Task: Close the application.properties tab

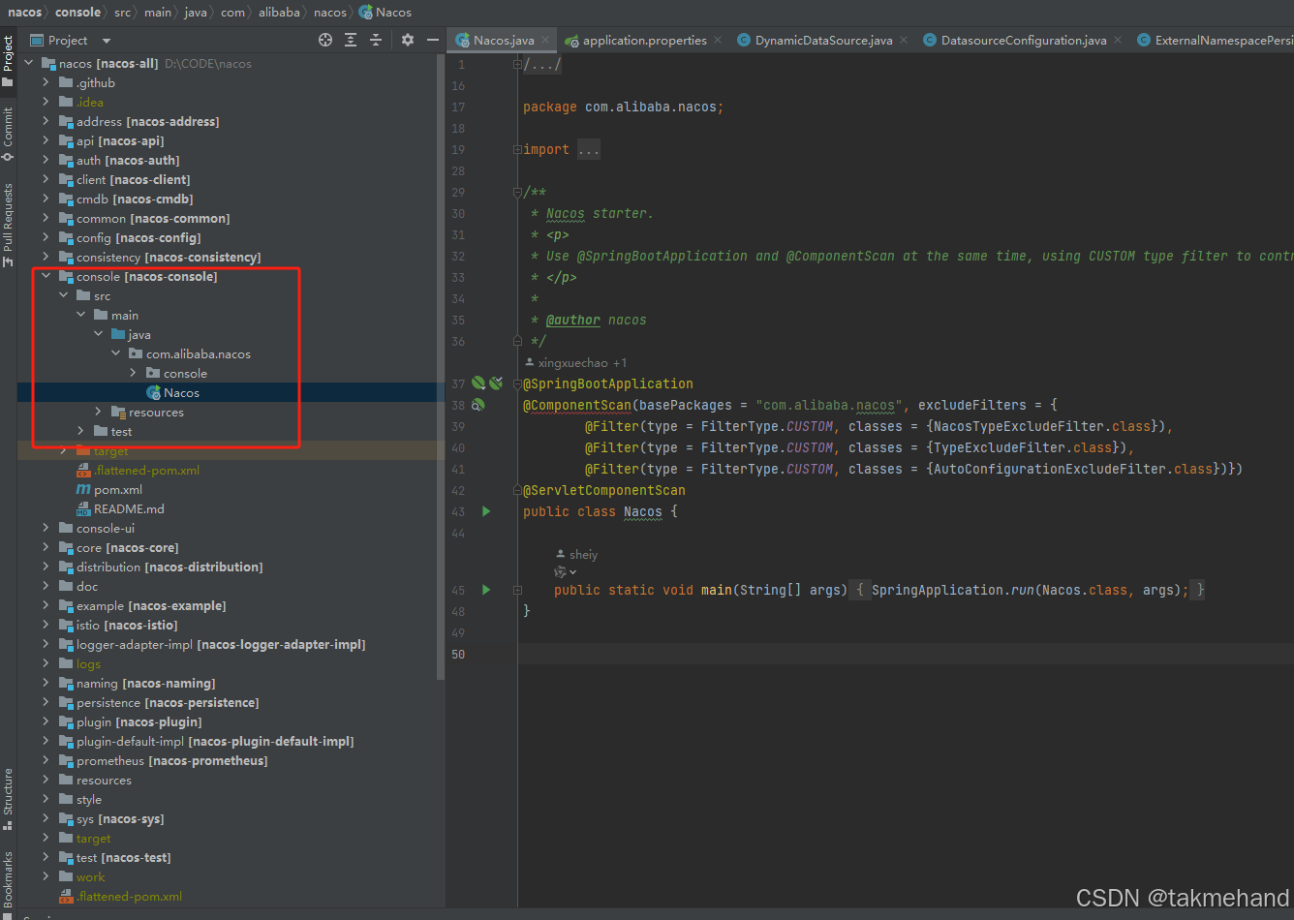Action: click(x=717, y=41)
